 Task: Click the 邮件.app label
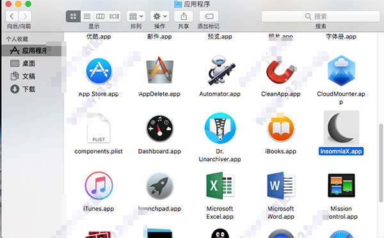coord(159,36)
